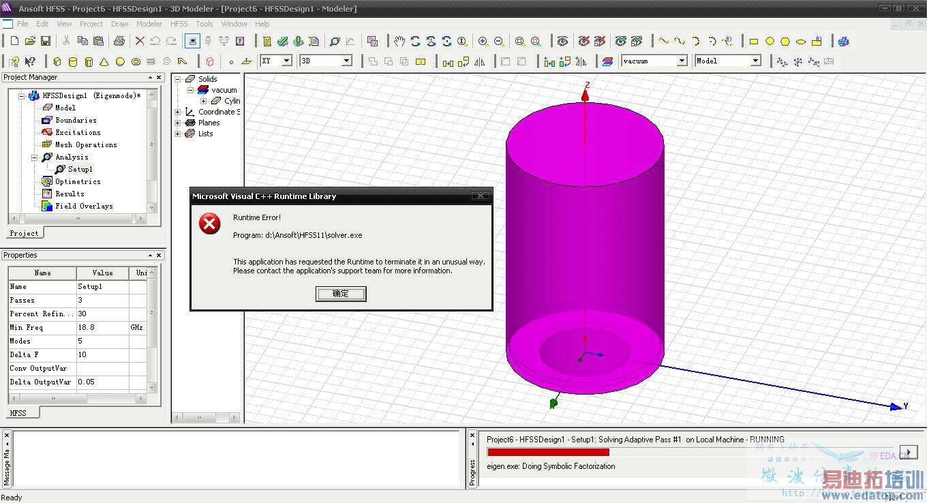The width and height of the screenshot is (927, 503).
Task: Click the Paste icon in the toolbar
Action: 98,42
